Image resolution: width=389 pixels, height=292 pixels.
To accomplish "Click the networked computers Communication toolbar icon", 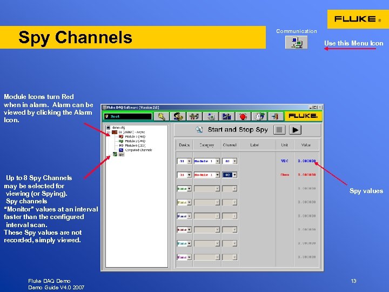I will click(x=210, y=116).
